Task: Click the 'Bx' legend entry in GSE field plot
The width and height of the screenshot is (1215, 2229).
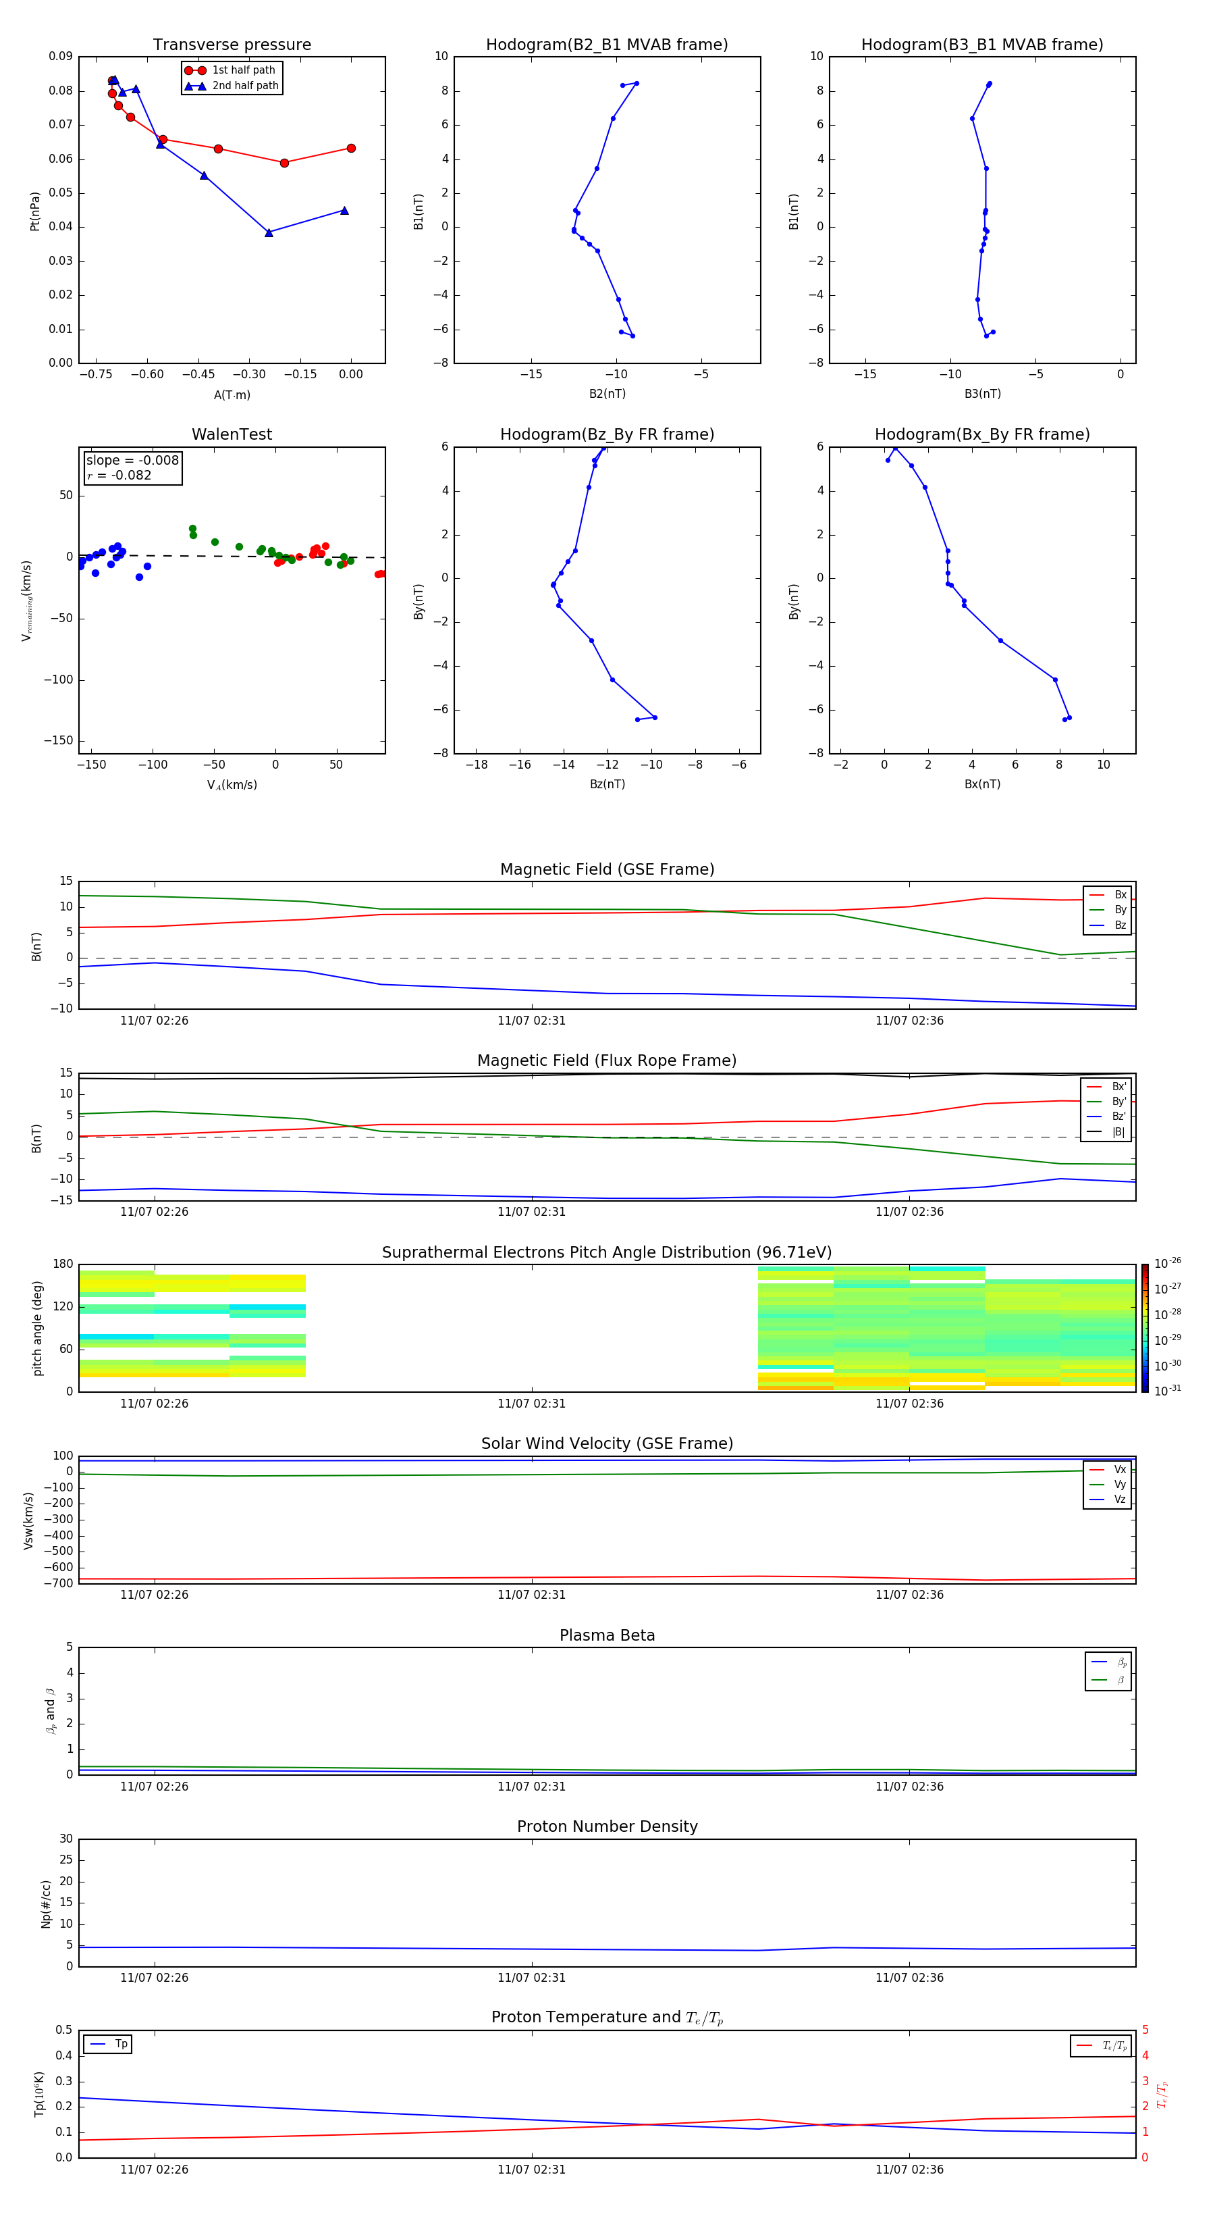Action: [x=1108, y=896]
